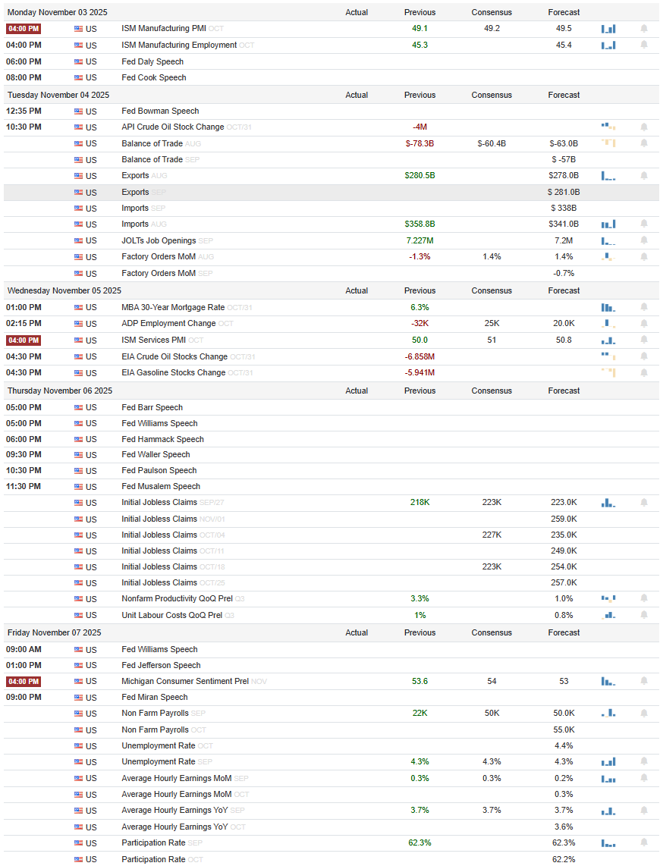660x866 pixels.
Task: Open the Fed Cook Speech event link
Action: [154, 78]
